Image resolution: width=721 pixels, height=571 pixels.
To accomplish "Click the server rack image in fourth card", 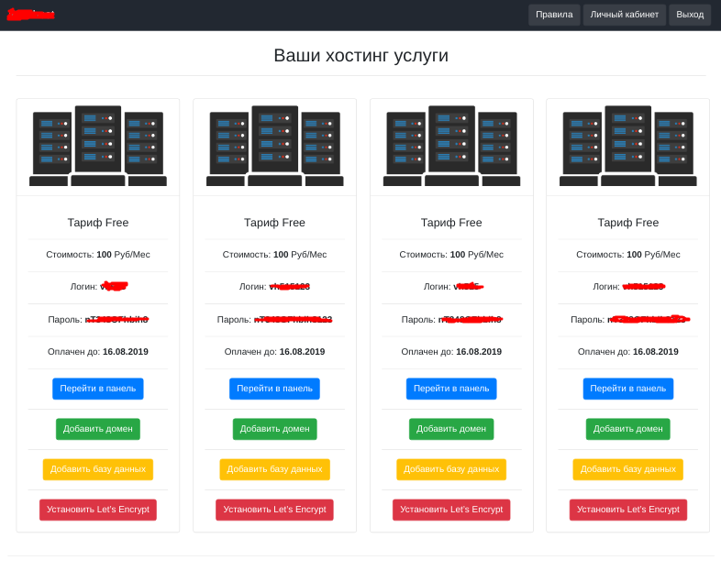I will coord(627,147).
